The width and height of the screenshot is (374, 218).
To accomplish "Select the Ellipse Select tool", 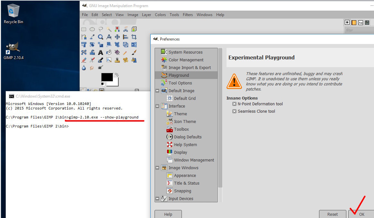I will [x=92, y=29].
